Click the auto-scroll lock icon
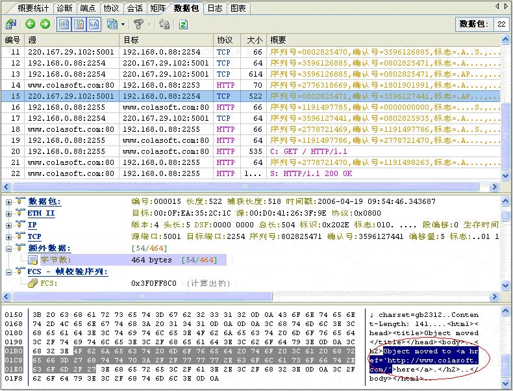 point(164,24)
